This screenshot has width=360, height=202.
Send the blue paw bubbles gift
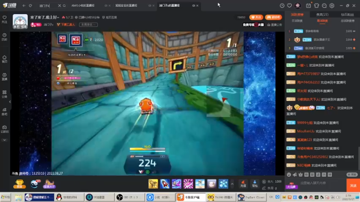(x=223, y=184)
